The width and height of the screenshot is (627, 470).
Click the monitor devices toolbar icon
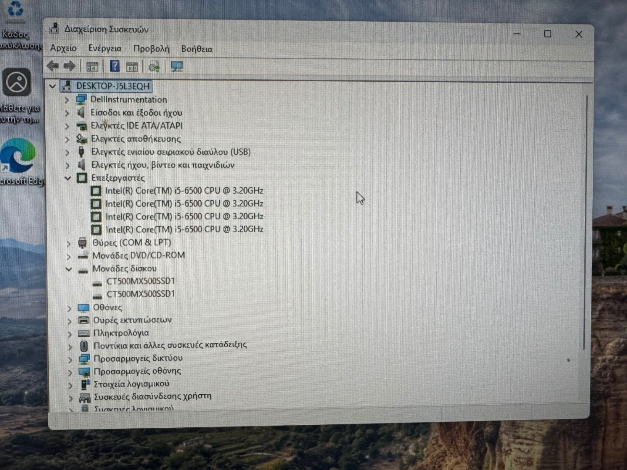coord(177,67)
